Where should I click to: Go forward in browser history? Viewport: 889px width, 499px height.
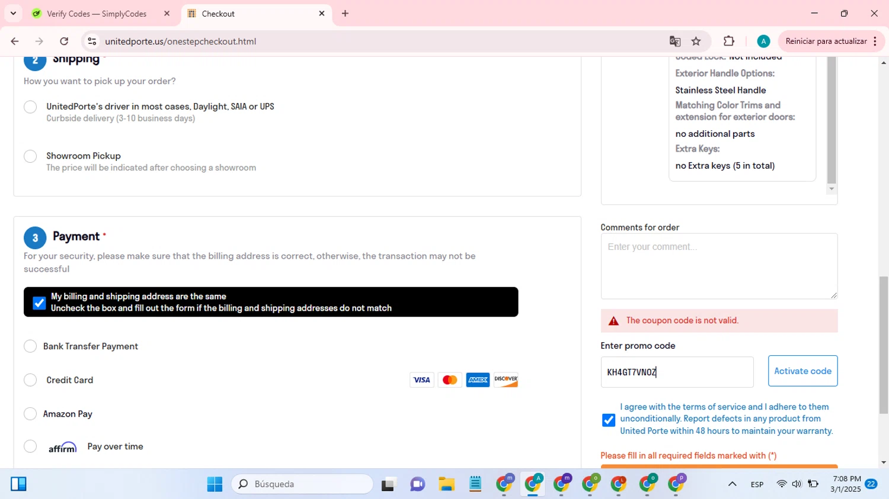[x=39, y=41]
